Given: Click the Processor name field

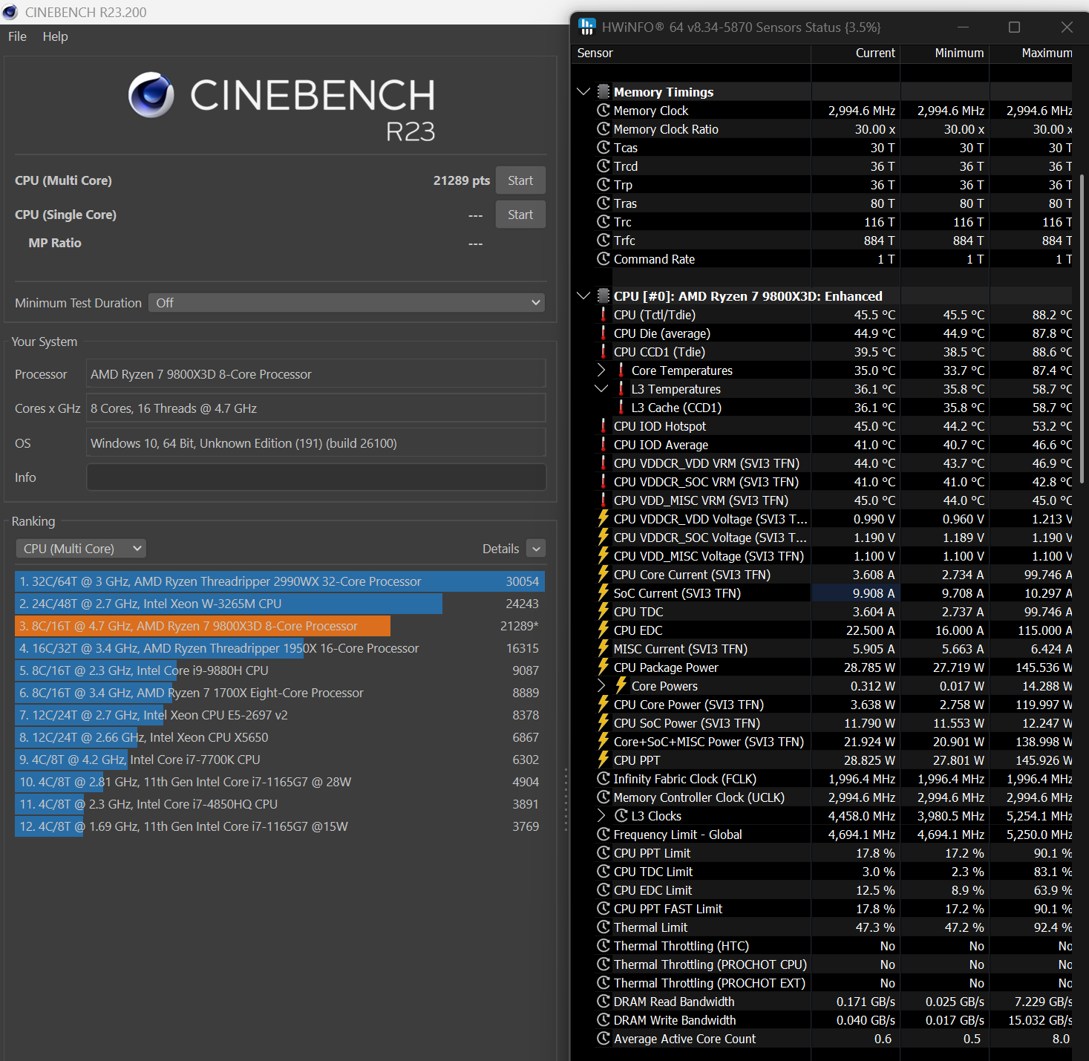Looking at the screenshot, I should pos(316,374).
